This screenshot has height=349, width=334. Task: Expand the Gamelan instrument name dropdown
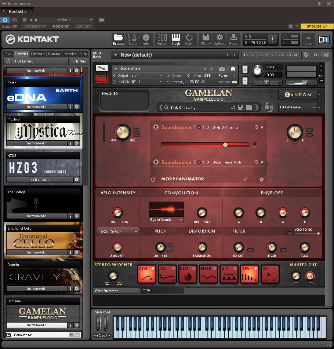[x=116, y=69]
